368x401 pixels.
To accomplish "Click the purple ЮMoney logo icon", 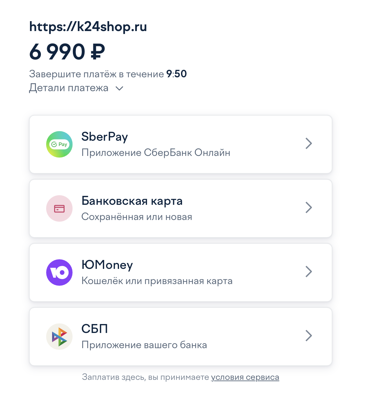I will (59, 273).
